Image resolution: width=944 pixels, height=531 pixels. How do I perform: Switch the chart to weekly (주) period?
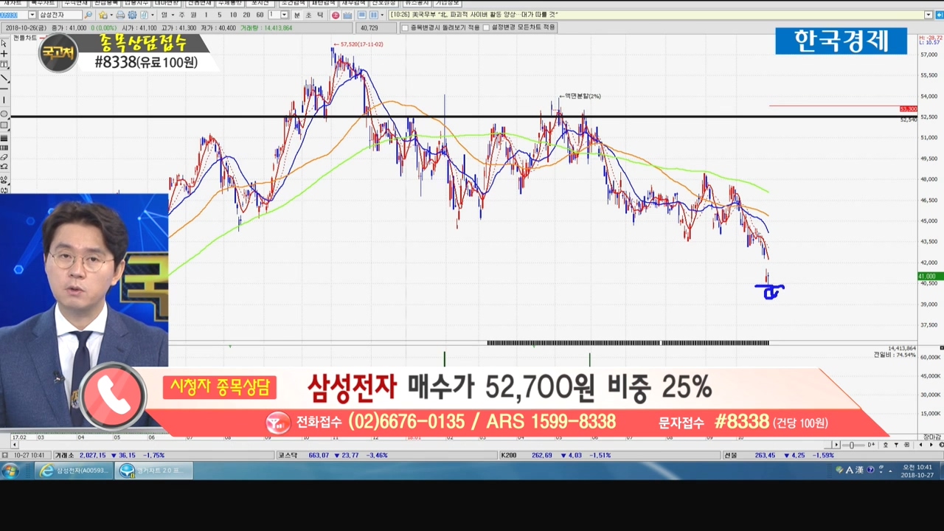click(x=182, y=15)
